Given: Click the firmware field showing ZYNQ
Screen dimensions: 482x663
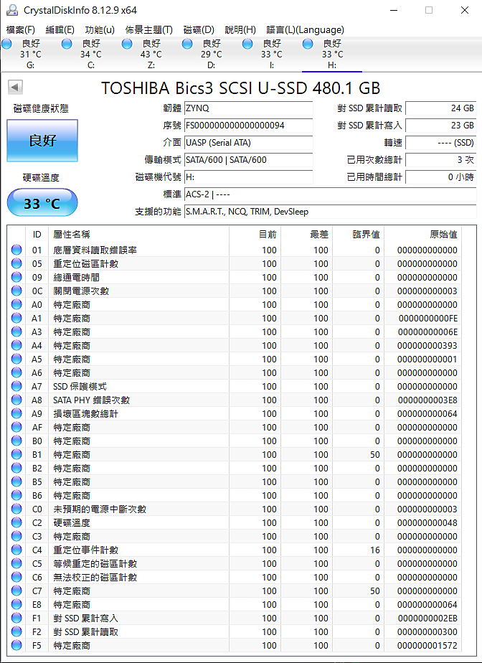Looking at the screenshot, I should click(249, 108).
